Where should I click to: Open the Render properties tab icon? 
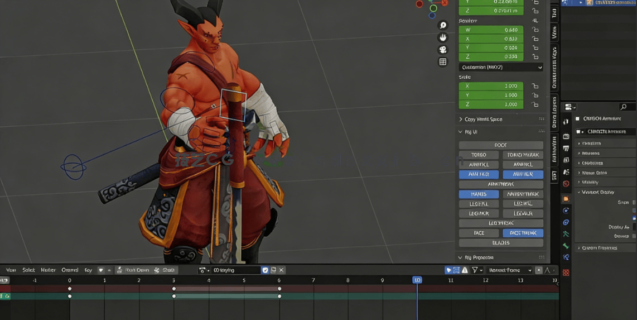pos(566,137)
